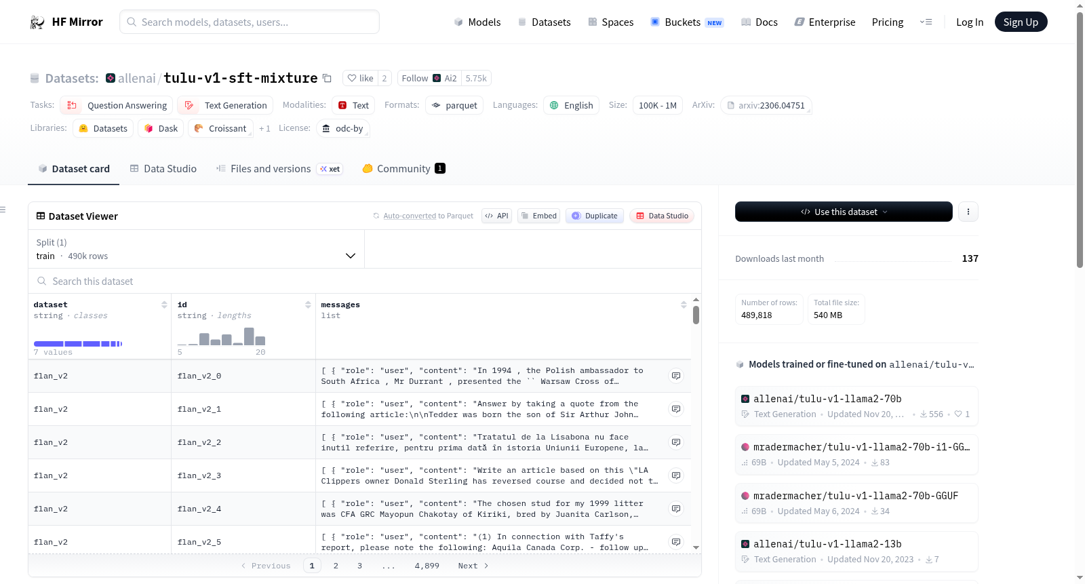Open the arxiv:2306.04751 paper tag
The image size is (1085, 584).
[766, 105]
